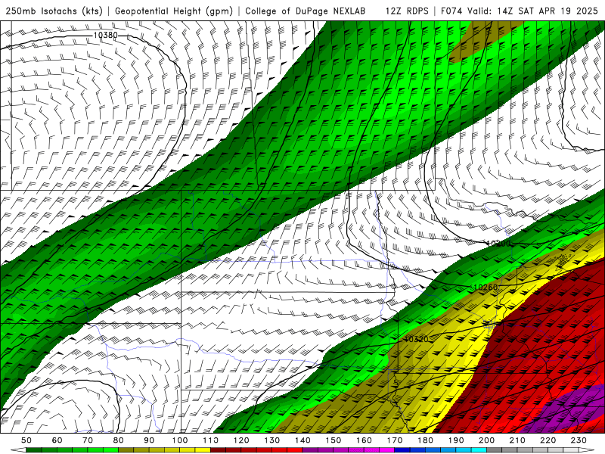The width and height of the screenshot is (605, 454).
Task: Click the 160 value on the legend
Action: coord(364,440)
